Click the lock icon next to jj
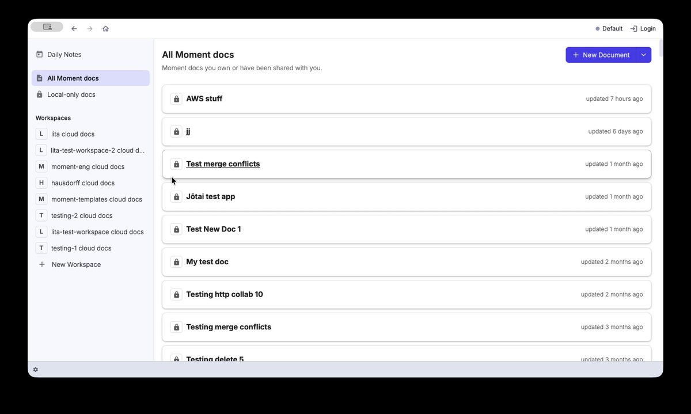 coord(176,131)
